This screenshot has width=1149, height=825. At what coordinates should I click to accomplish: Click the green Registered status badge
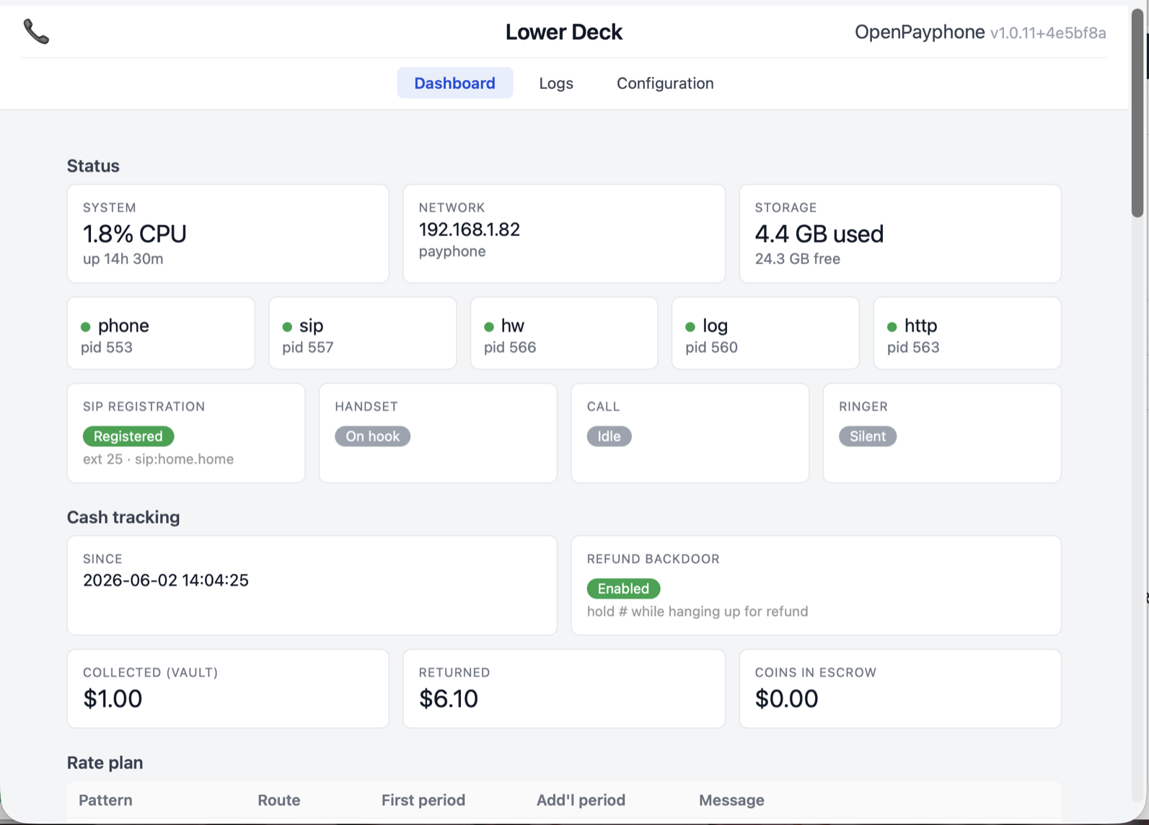(x=128, y=436)
